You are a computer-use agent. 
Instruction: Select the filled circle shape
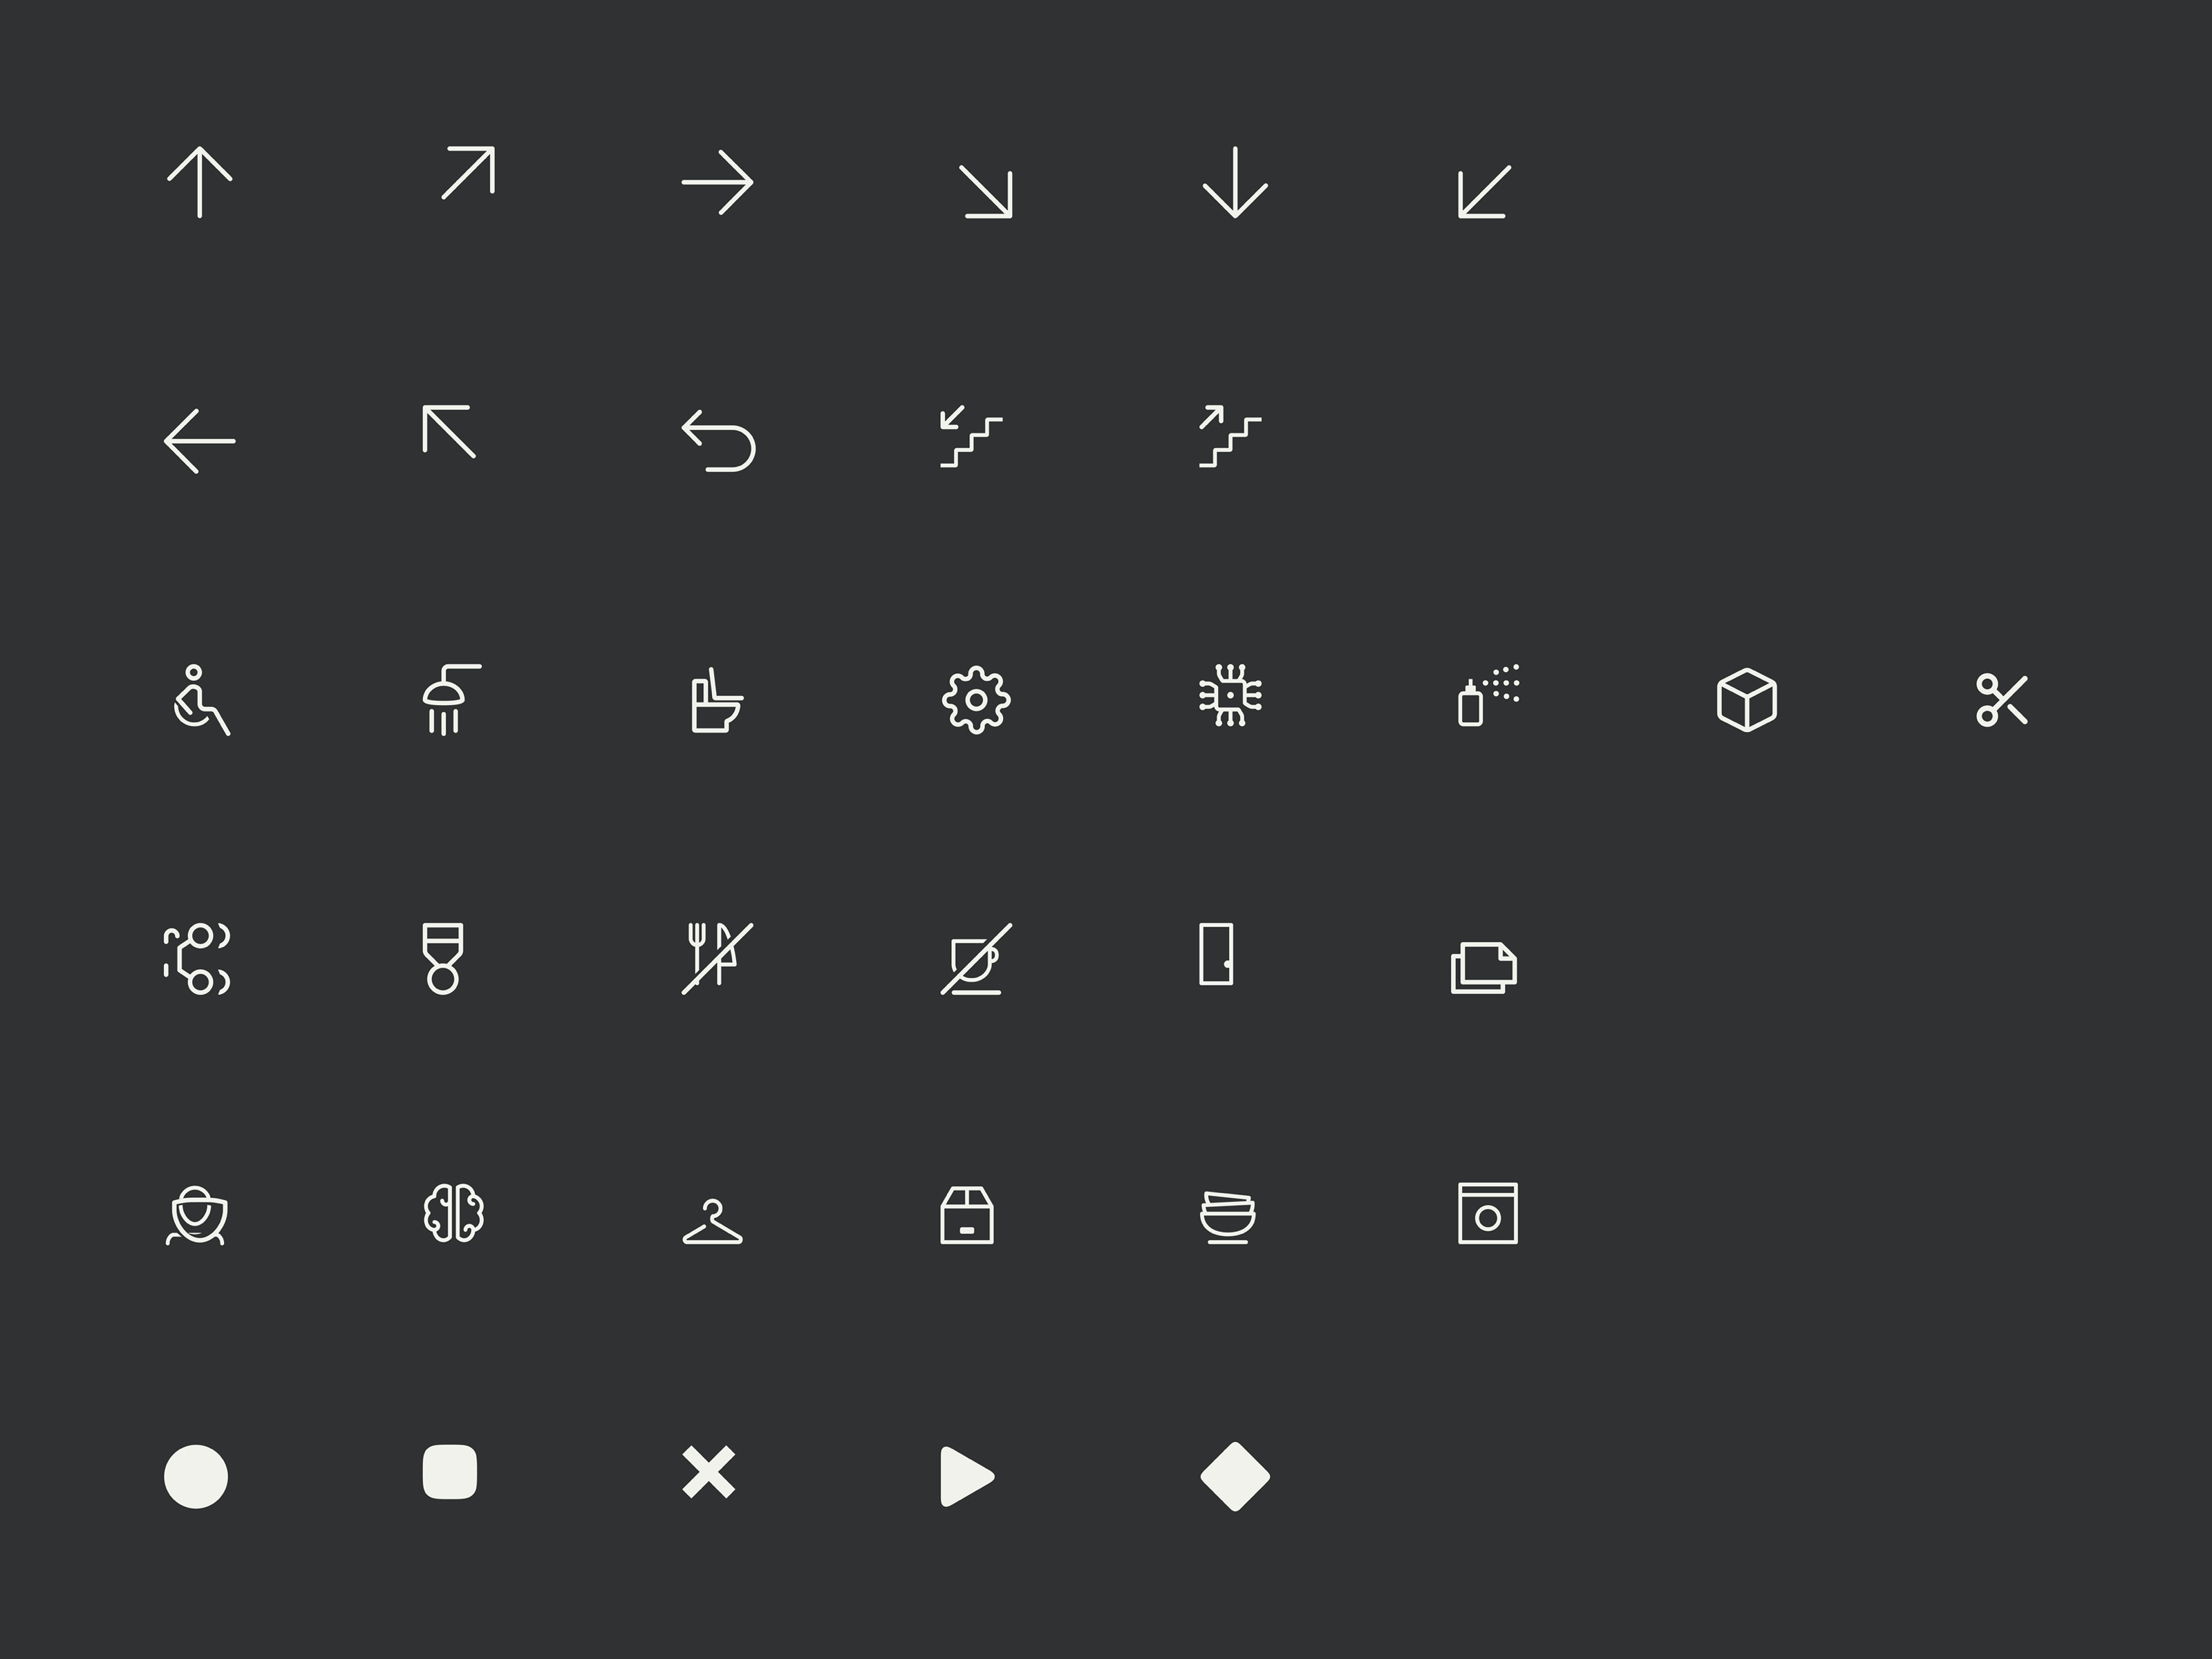(x=196, y=1476)
